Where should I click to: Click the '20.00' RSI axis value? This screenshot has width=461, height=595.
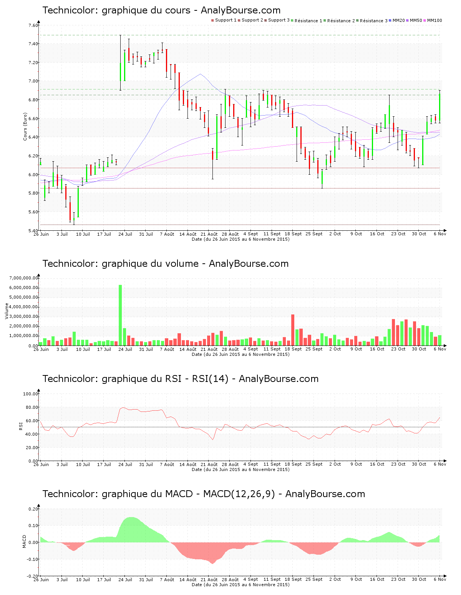(x=32, y=448)
